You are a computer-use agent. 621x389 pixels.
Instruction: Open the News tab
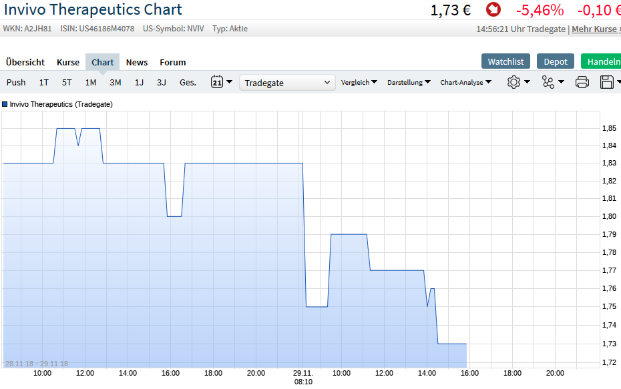(137, 62)
